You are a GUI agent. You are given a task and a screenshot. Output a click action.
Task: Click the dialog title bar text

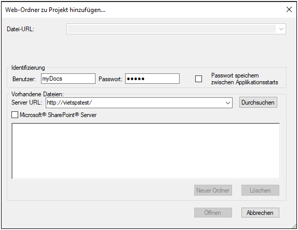pos(55,10)
